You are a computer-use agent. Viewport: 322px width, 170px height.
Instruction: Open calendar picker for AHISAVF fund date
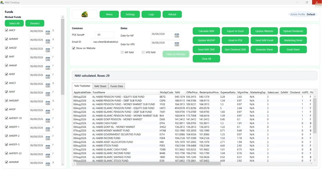tap(48, 103)
